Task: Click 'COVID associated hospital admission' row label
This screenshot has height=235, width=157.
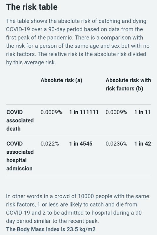Action: coord(20,156)
